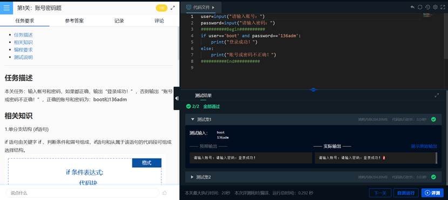Jump to 编程要求 link

tap(23, 50)
